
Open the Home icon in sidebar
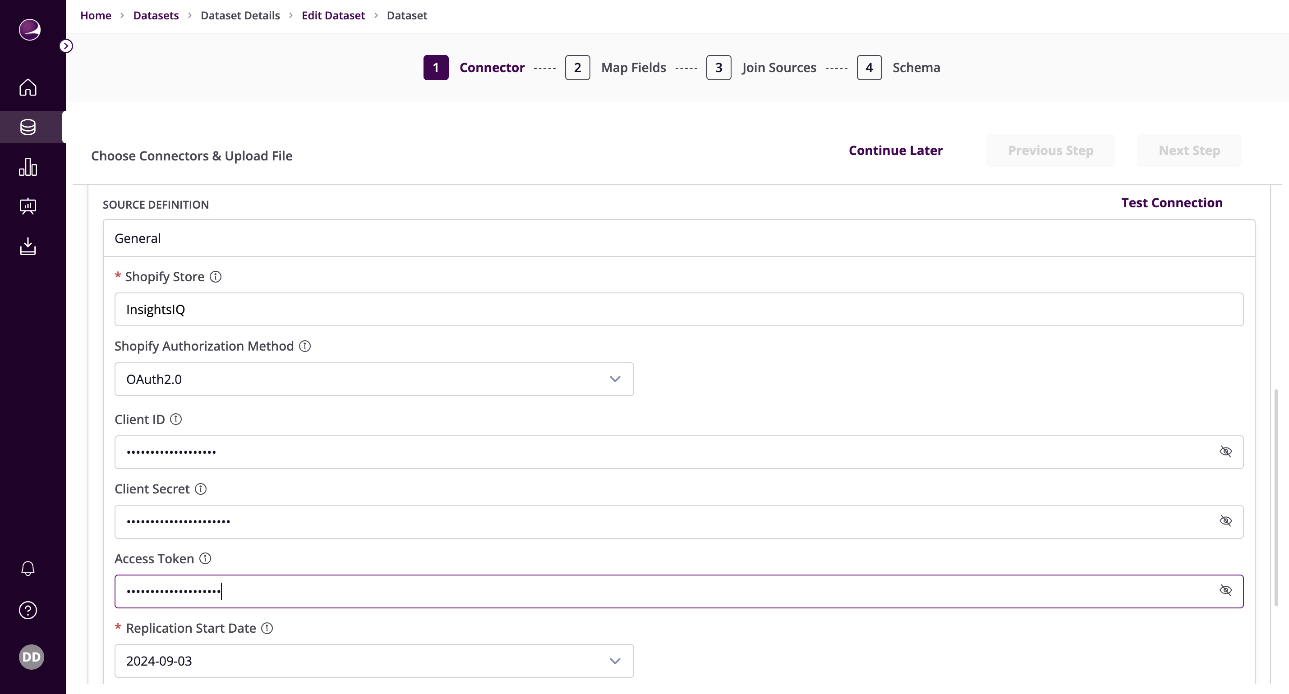(28, 88)
